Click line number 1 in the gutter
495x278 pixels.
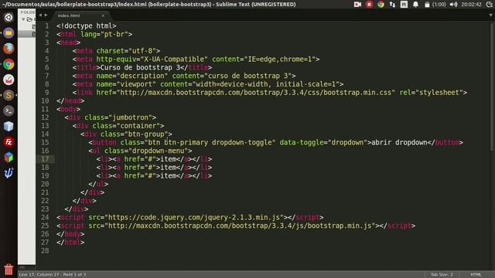pos(47,25)
